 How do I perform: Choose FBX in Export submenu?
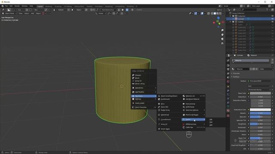click(211, 122)
